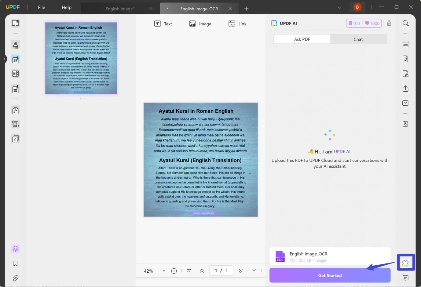Image resolution: width=421 pixels, height=287 pixels.
Task: Click the UPDF AI icon at bottom right
Action: pyautogui.click(x=405, y=263)
